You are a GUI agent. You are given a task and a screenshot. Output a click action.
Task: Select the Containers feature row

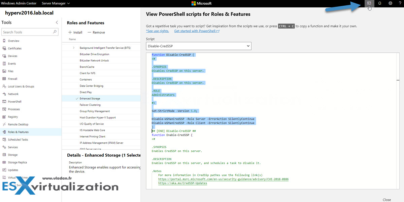point(101,80)
